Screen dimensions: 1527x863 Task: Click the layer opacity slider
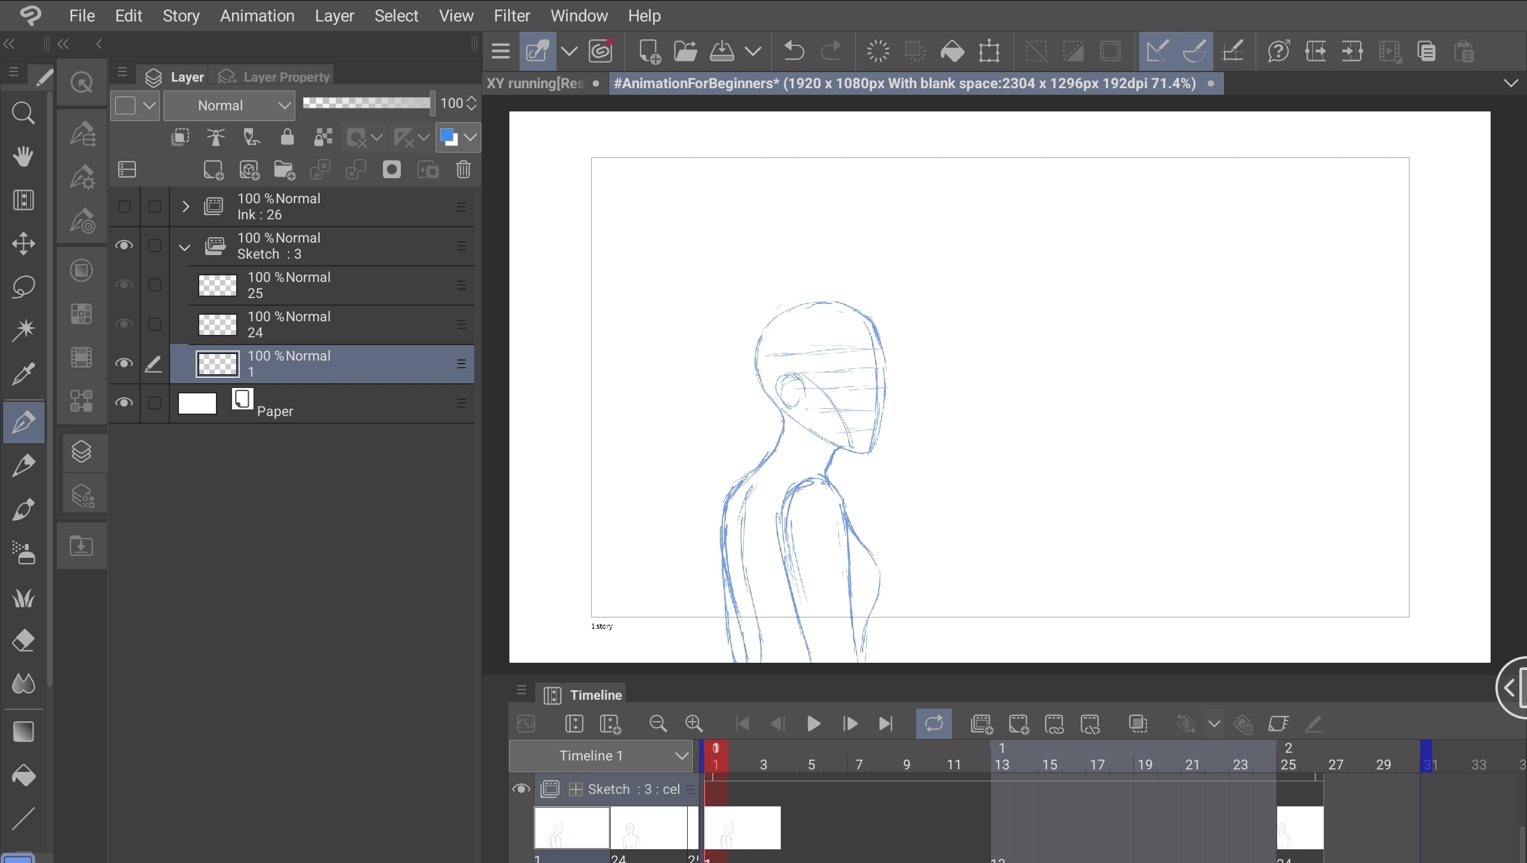coord(367,103)
